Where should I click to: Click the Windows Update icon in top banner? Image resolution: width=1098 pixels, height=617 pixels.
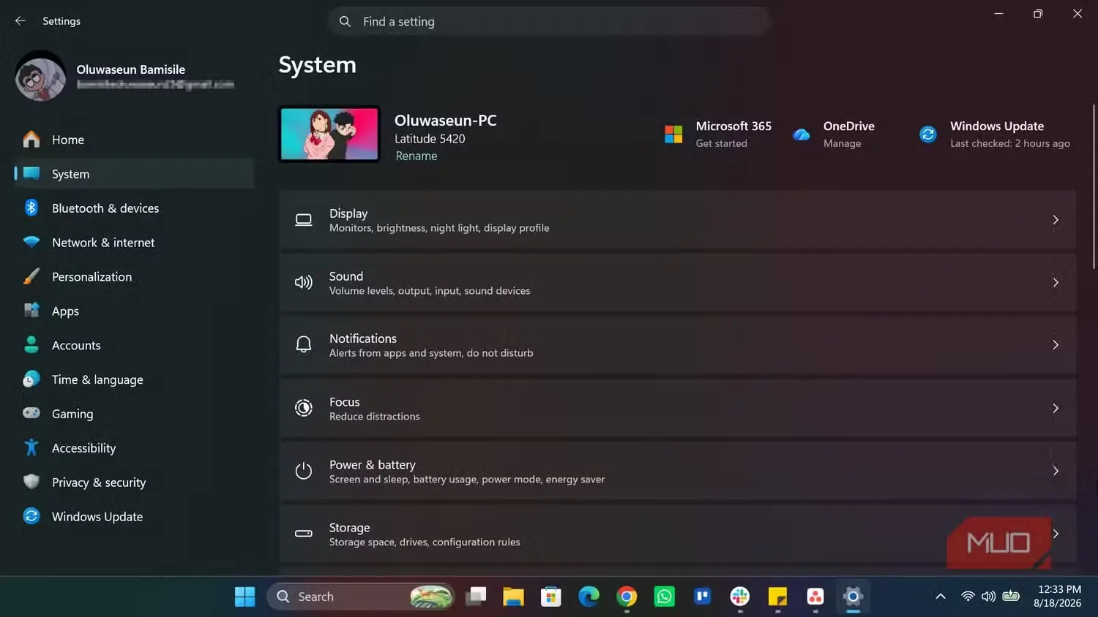click(928, 135)
